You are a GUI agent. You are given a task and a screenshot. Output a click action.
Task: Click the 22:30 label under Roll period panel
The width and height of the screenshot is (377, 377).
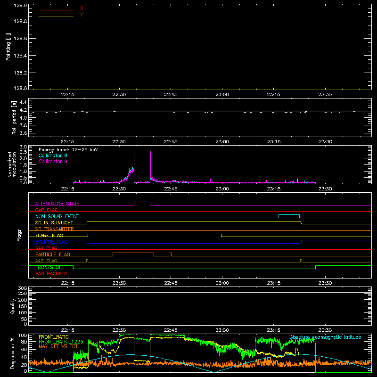[x=119, y=142]
